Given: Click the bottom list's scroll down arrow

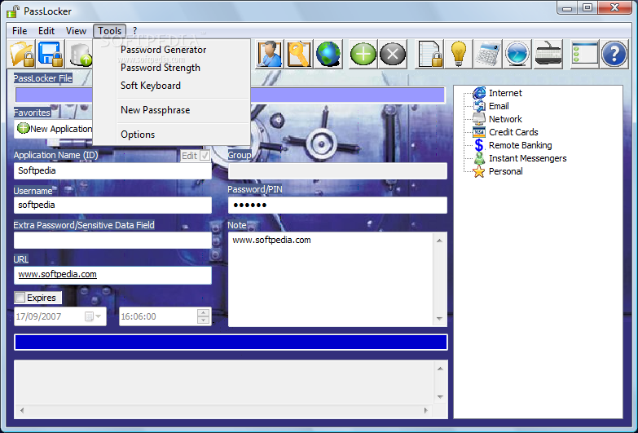Looking at the screenshot, I should pos(440,396).
